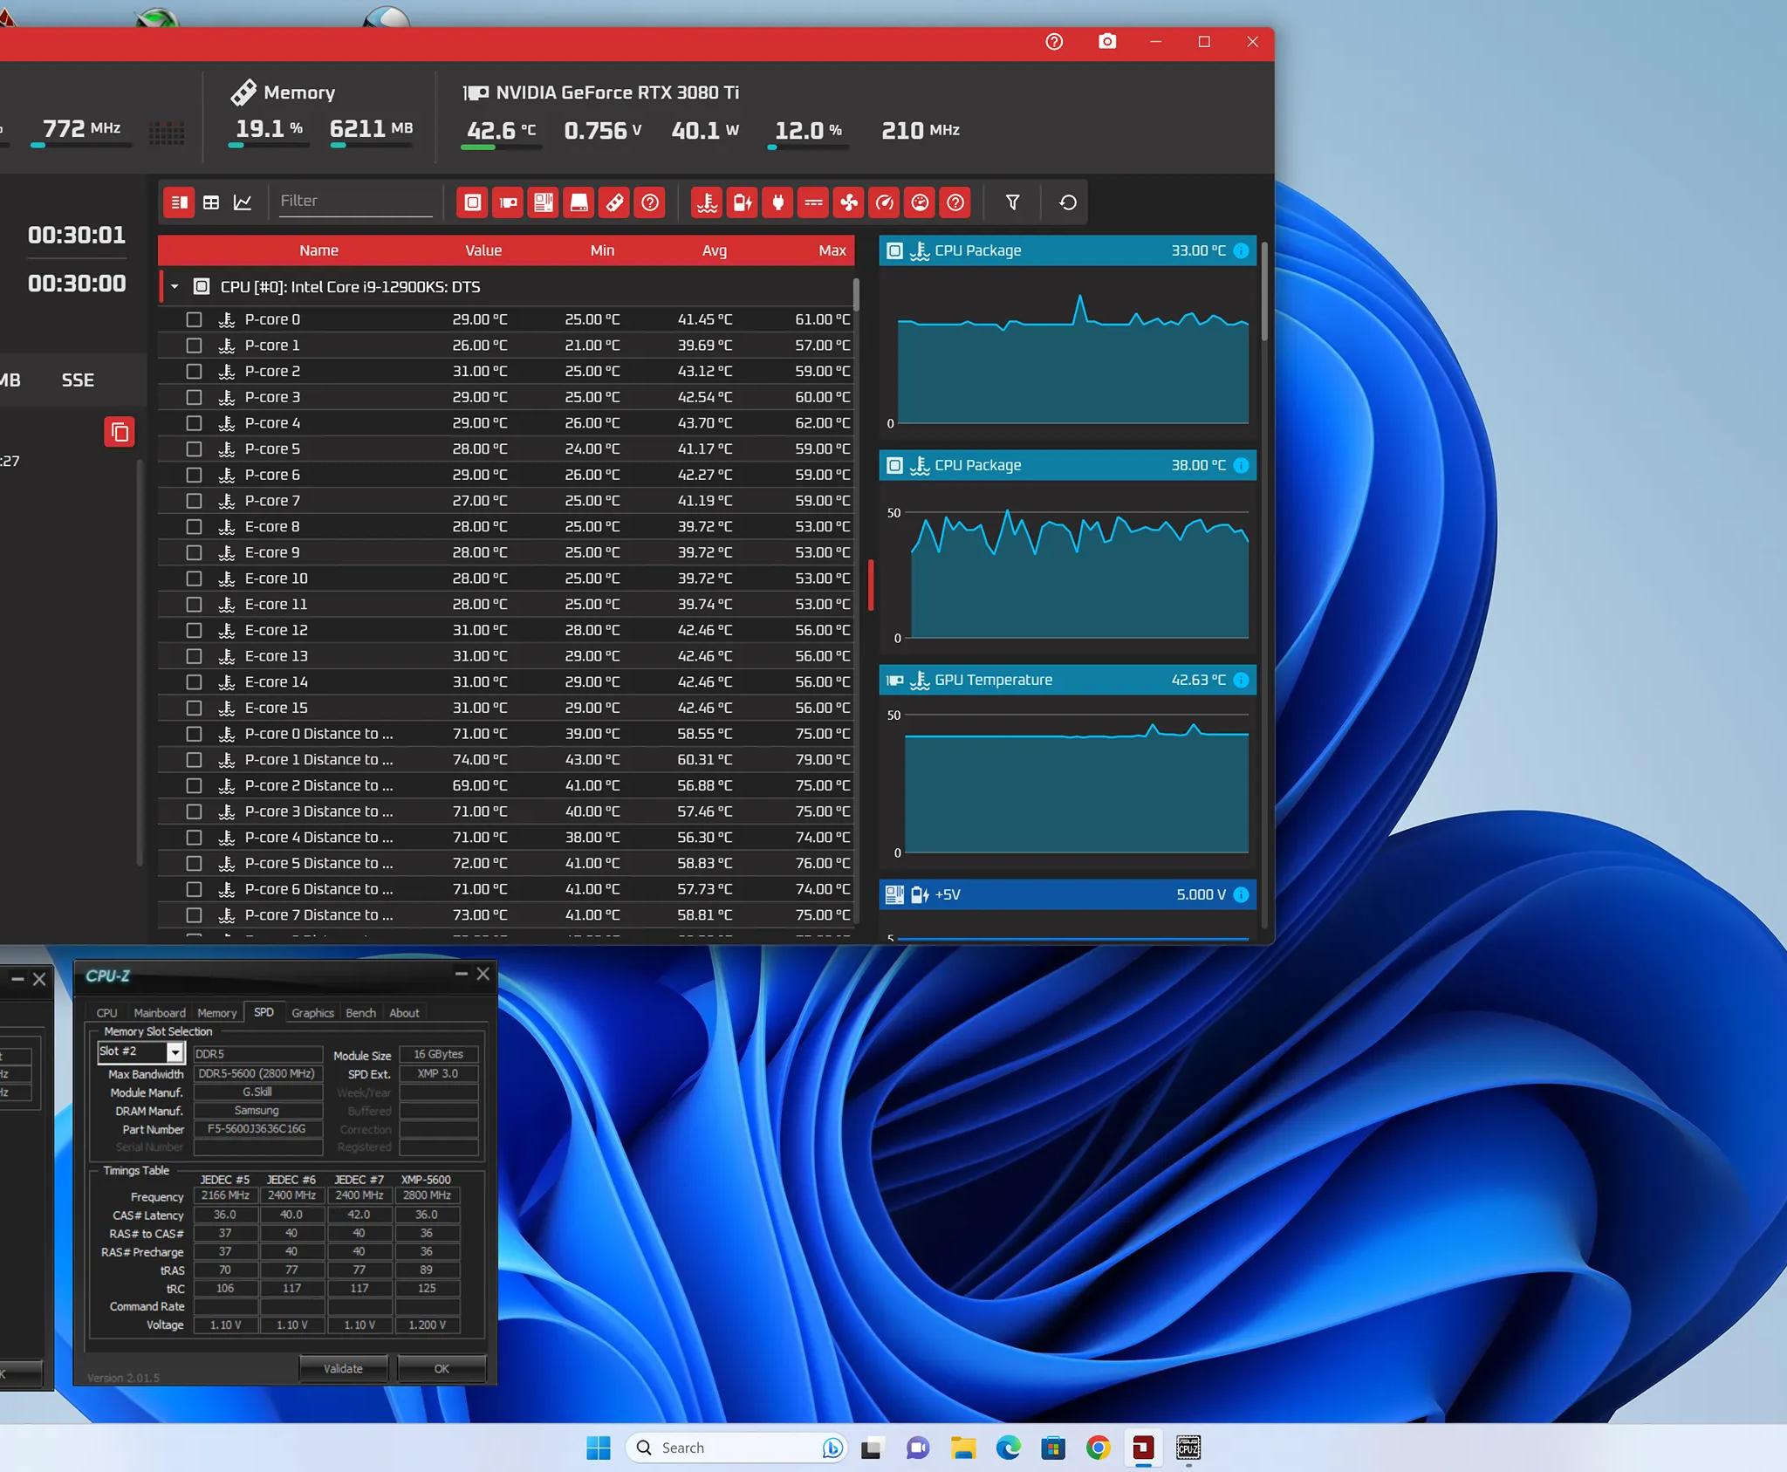Click the GPU Temperature graph header
This screenshot has width=1787, height=1472.
point(1067,680)
